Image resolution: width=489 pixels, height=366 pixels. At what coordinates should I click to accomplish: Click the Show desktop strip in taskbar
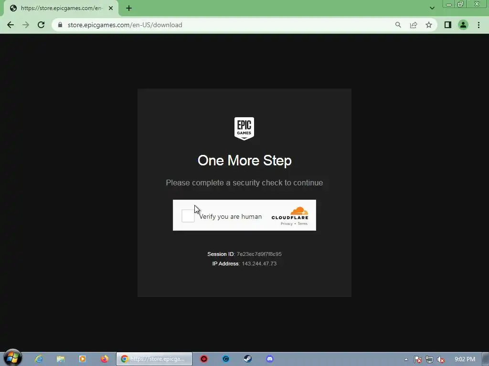(486, 359)
